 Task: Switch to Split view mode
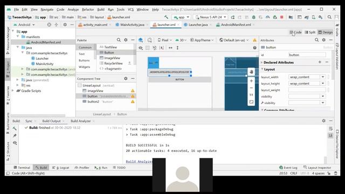pos(310,32)
